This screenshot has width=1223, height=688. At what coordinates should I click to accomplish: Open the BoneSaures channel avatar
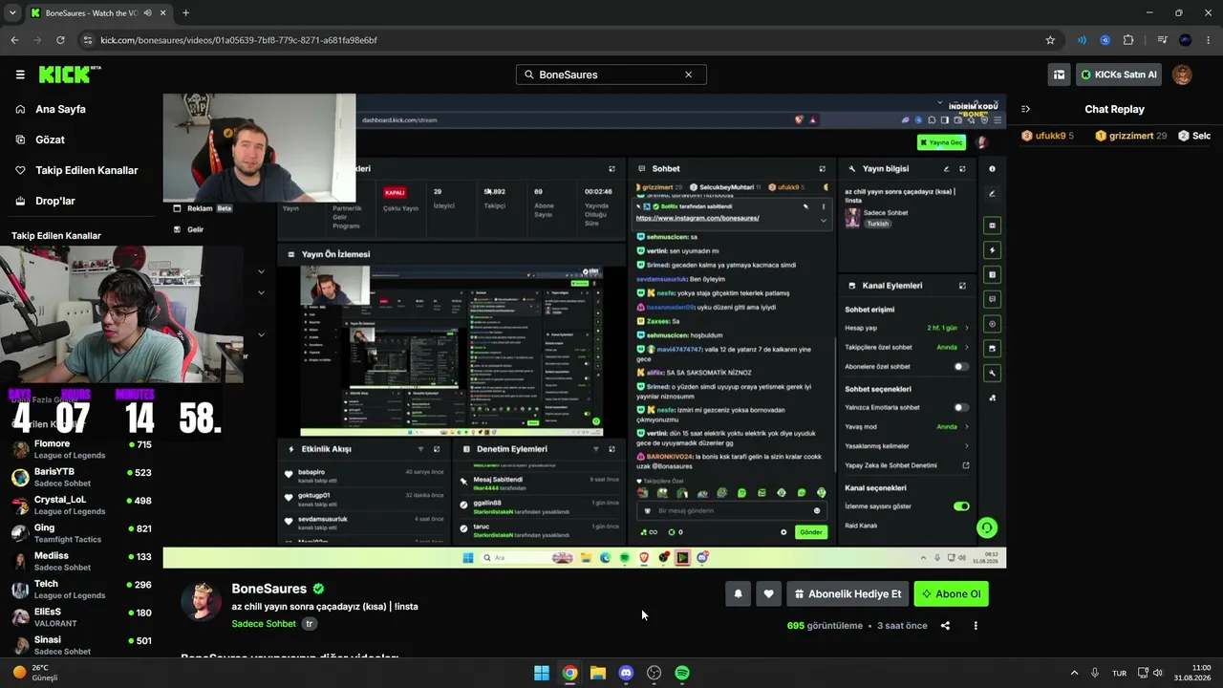[x=201, y=601]
